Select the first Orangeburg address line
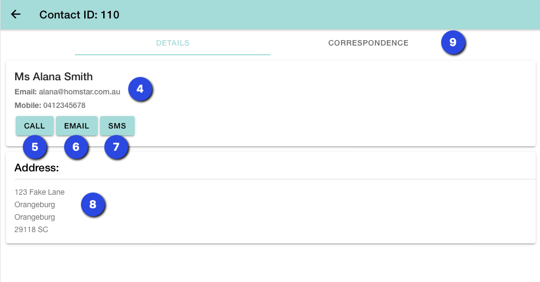 pos(35,204)
